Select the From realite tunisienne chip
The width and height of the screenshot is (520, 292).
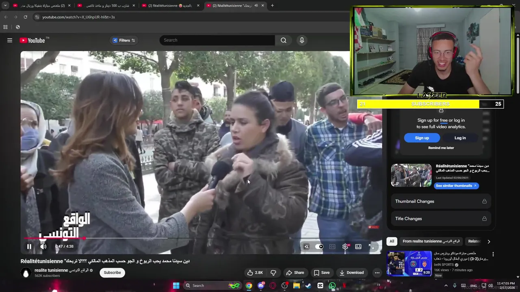coord(431,241)
